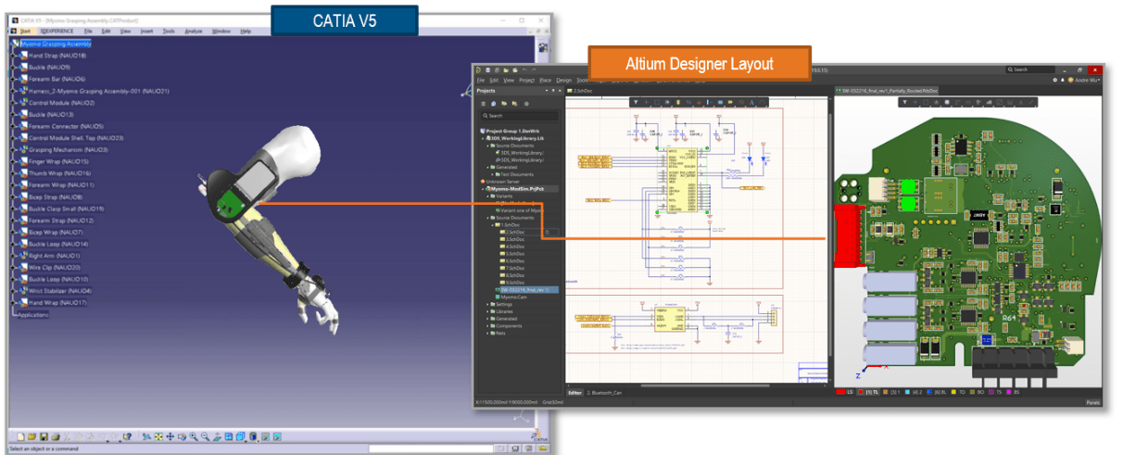This screenshot has width=1123, height=455.
Task: Open the Altium Project menu
Action: pyautogui.click(x=527, y=81)
